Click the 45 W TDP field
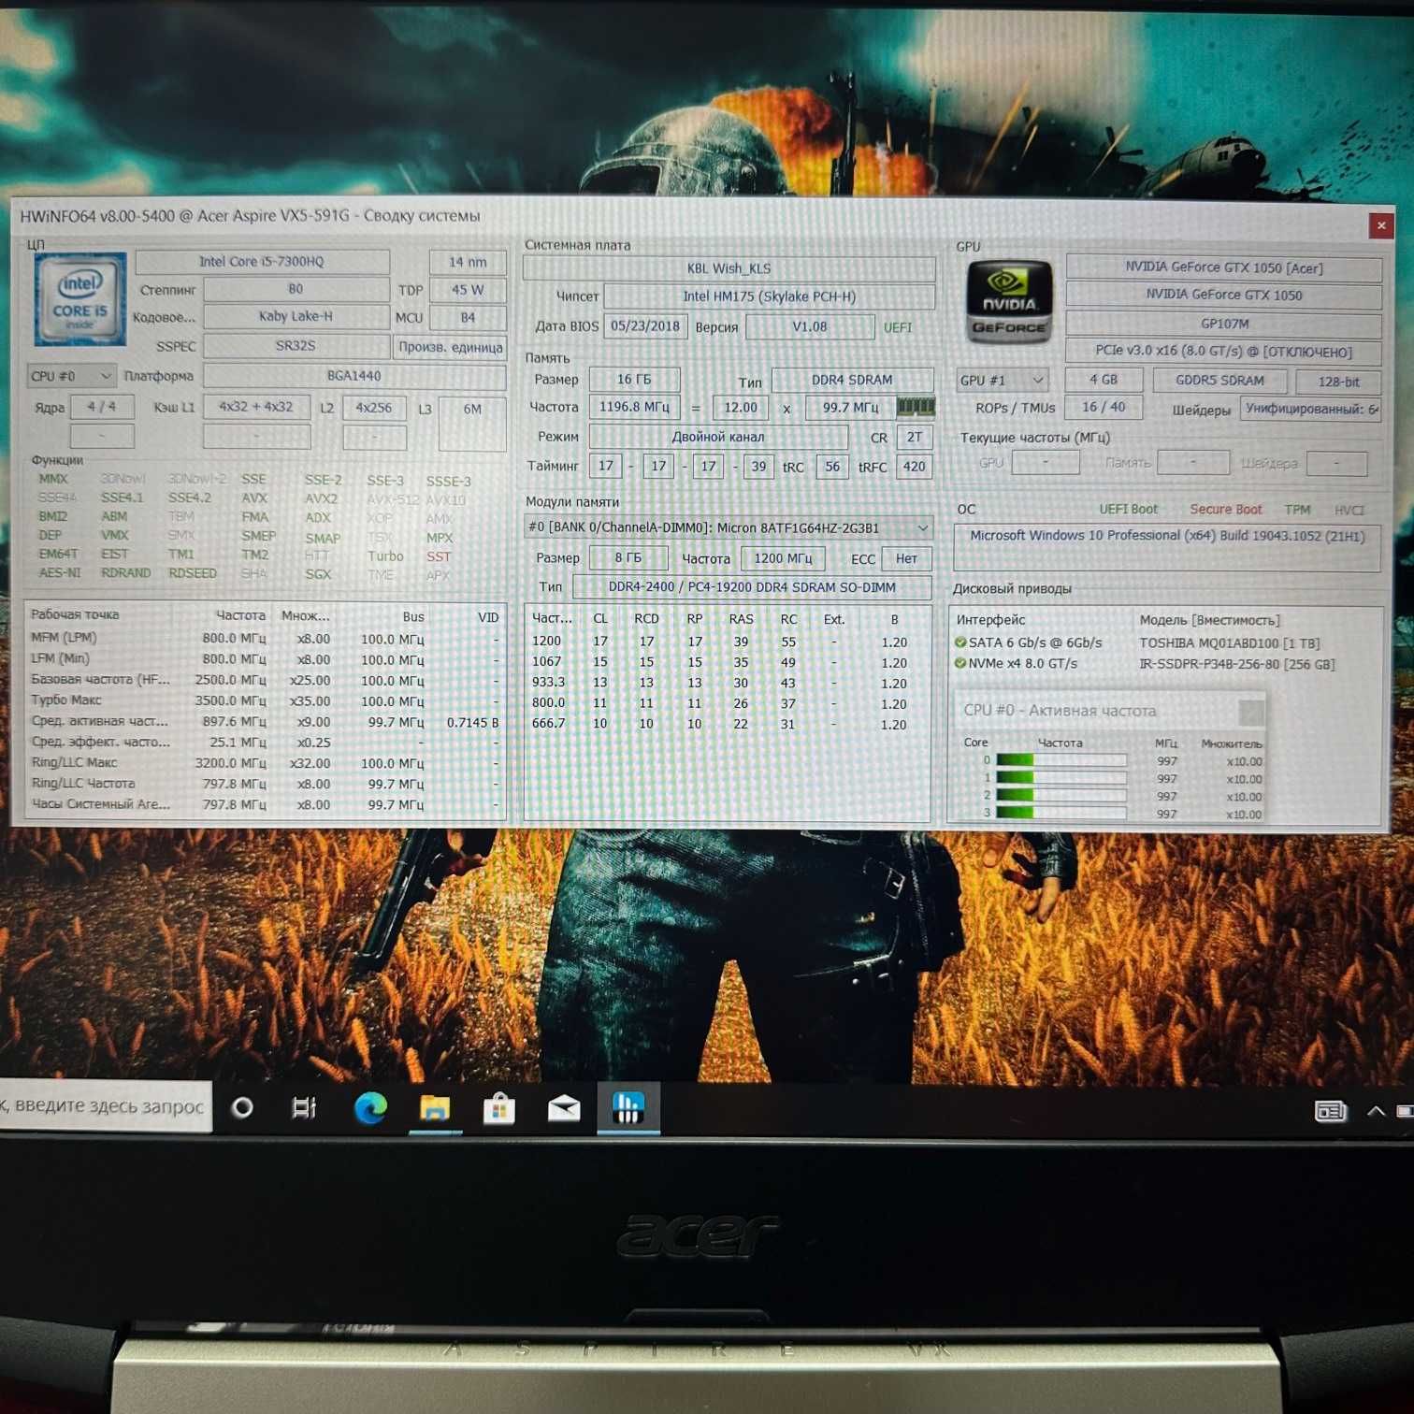 (x=468, y=290)
